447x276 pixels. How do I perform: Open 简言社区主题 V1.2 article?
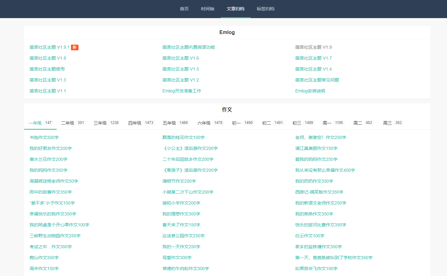pos(181,80)
